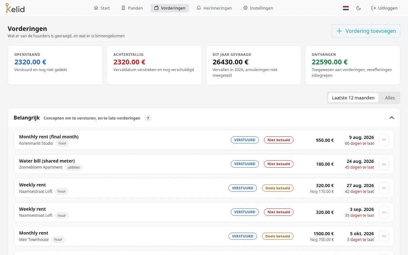Image resolution: width=408 pixels, height=255 pixels.
Task: Open more options for Weekly rent 27 aug.
Action: pyautogui.click(x=384, y=188)
